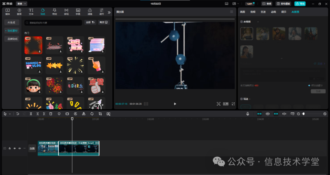Open the 转场 transitions tab

pyautogui.click(x=66, y=12)
